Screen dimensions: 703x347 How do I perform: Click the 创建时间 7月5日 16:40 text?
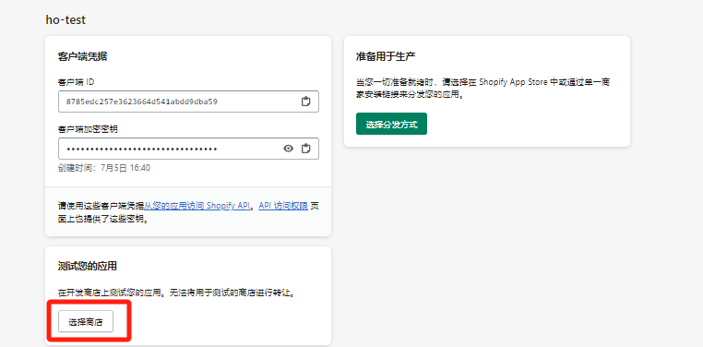[104, 168]
